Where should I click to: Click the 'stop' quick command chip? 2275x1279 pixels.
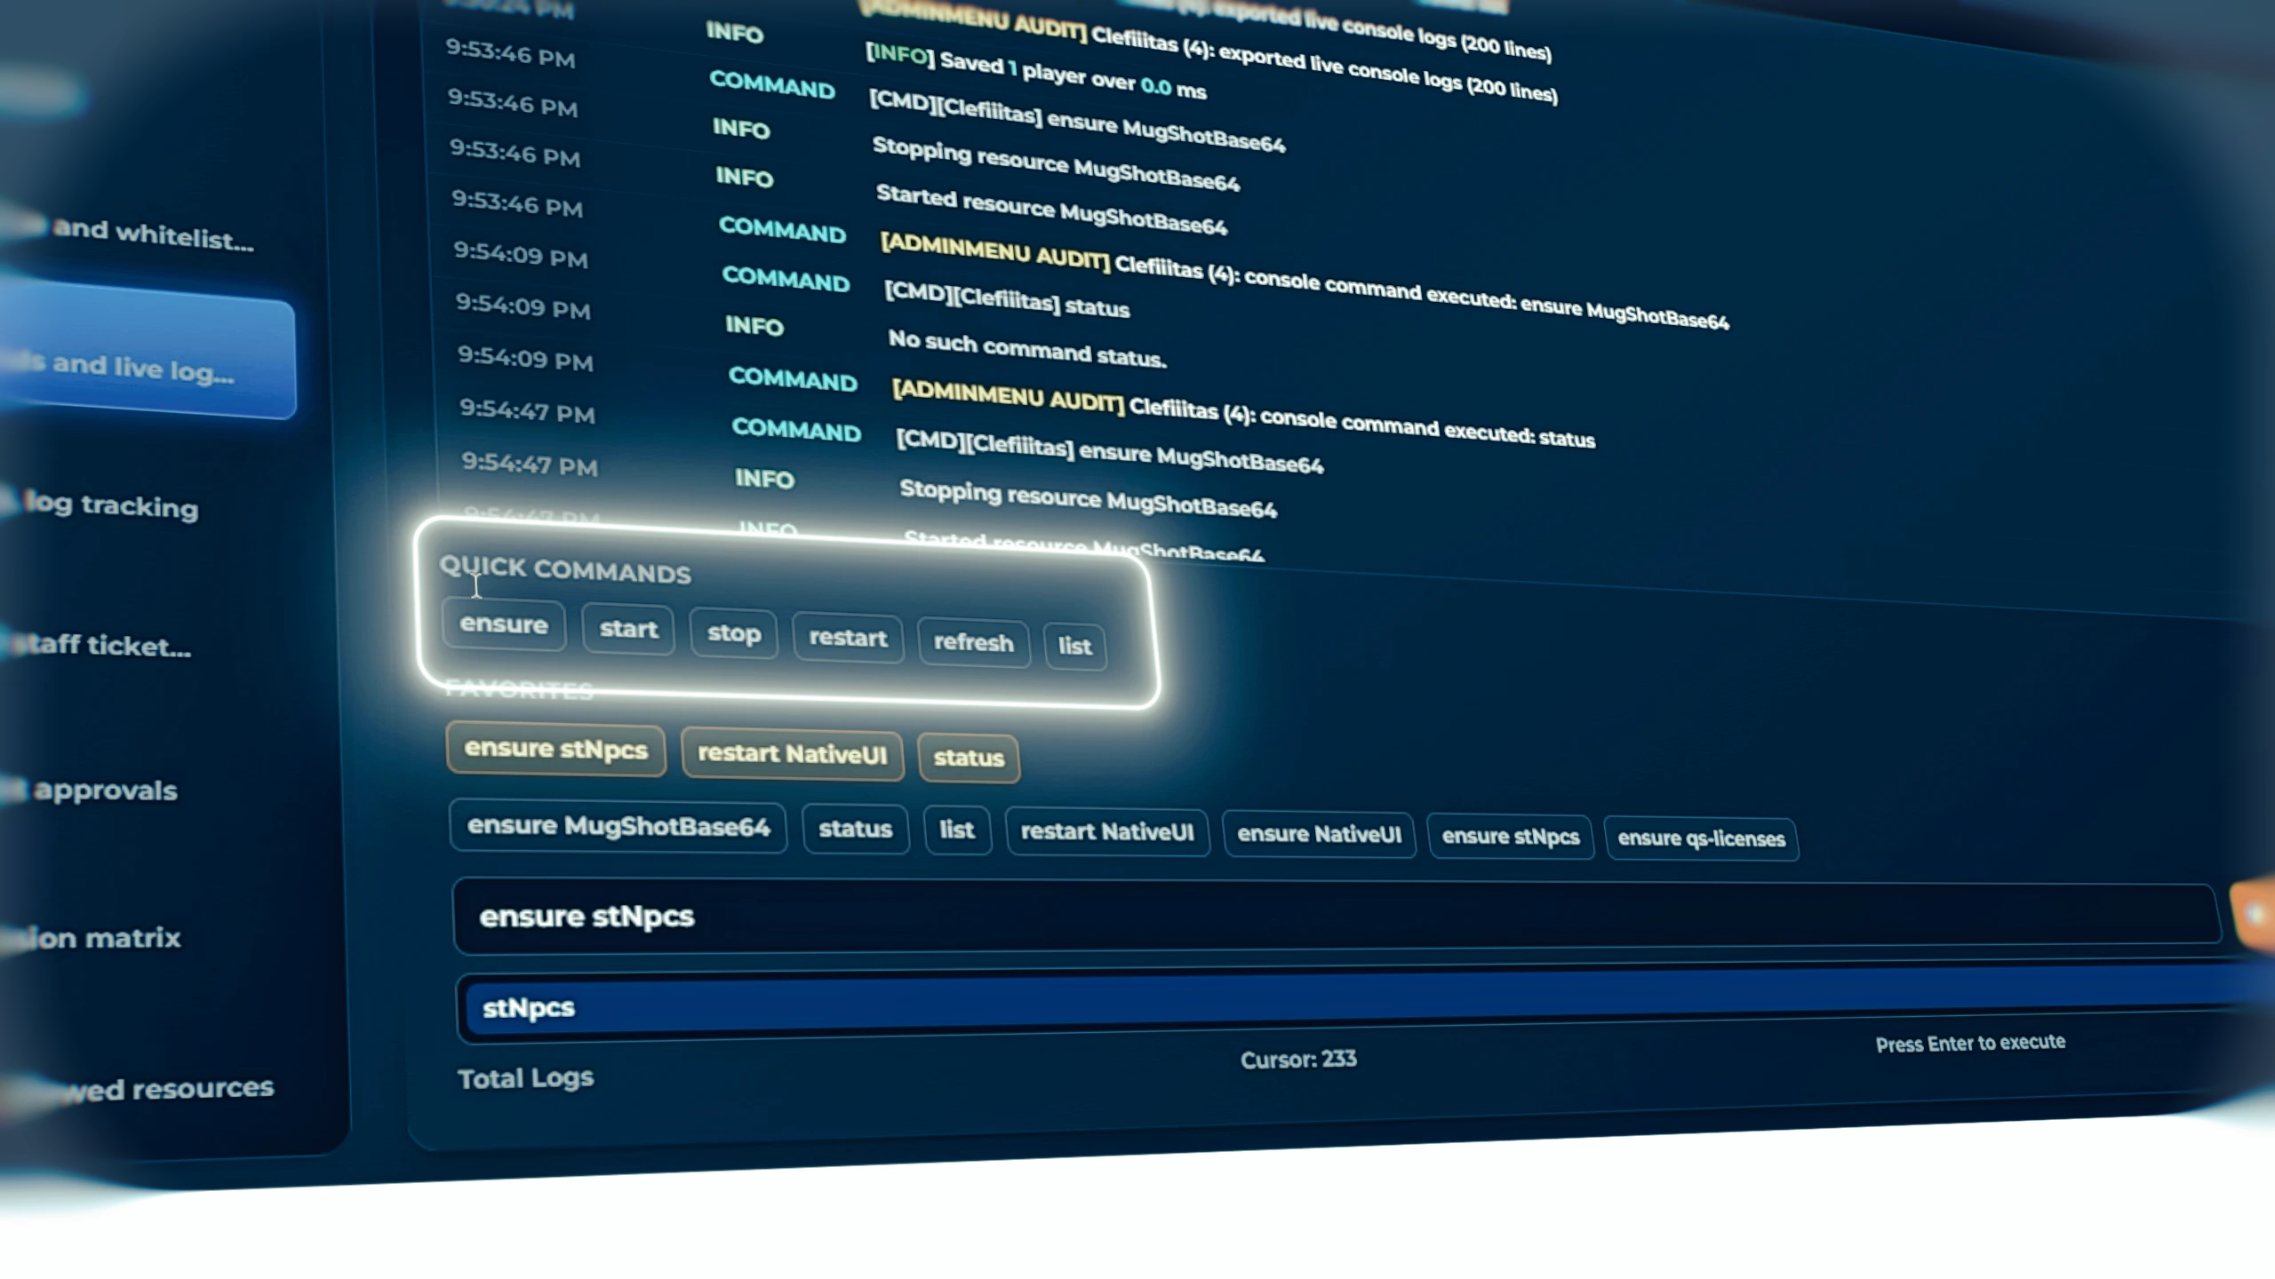click(x=734, y=633)
